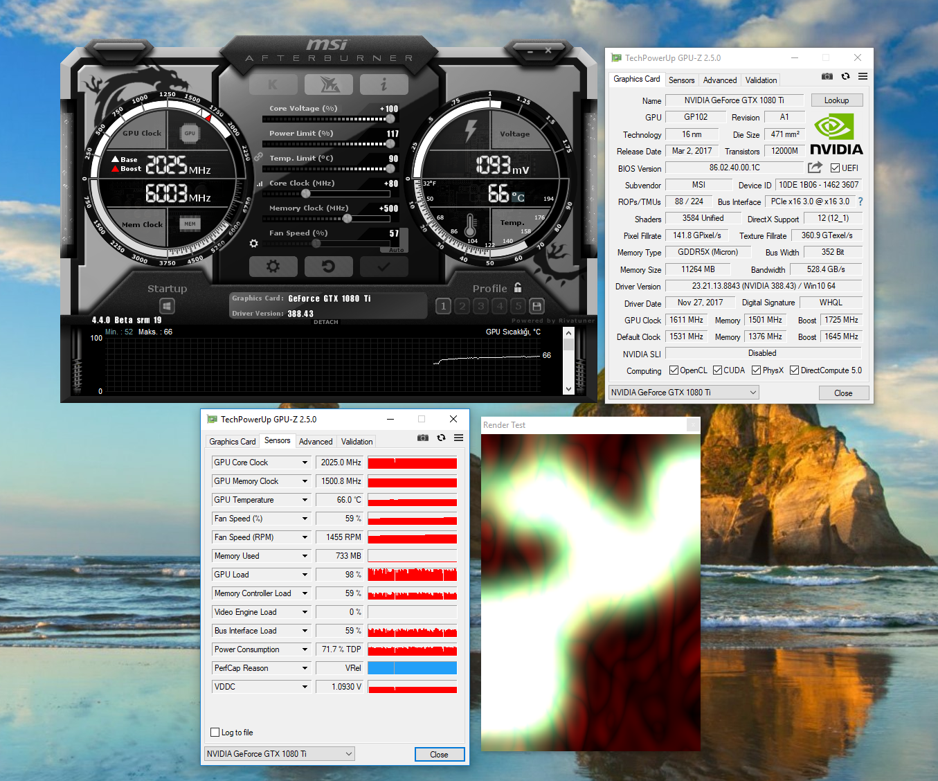Toggle the PhysX checkbox

[756, 370]
